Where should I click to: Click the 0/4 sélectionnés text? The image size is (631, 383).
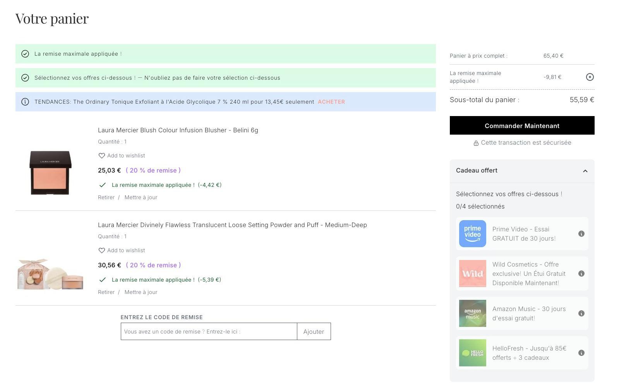[480, 206]
